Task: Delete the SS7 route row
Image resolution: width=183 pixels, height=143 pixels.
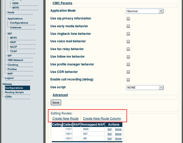Action: point(118,134)
